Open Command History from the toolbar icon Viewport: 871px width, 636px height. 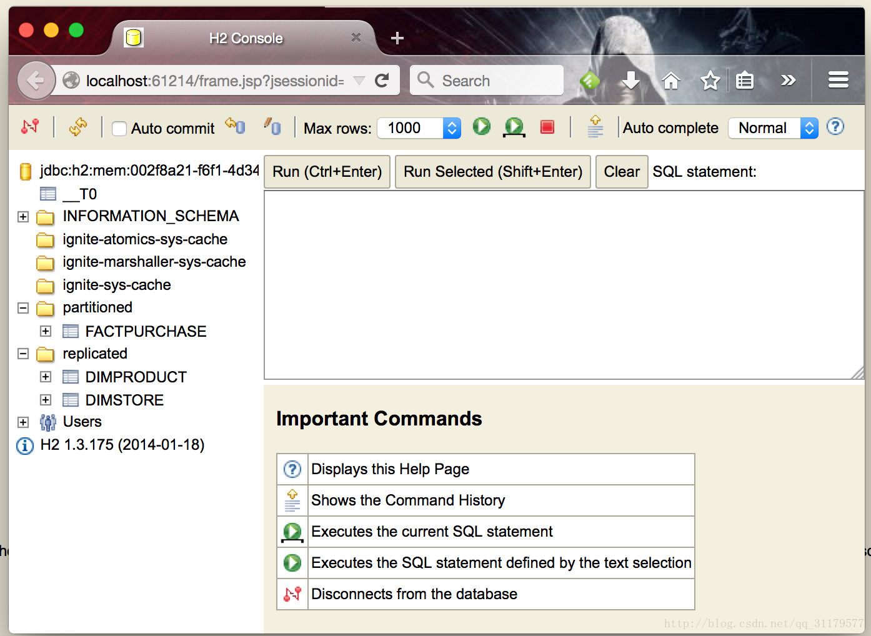(x=595, y=127)
